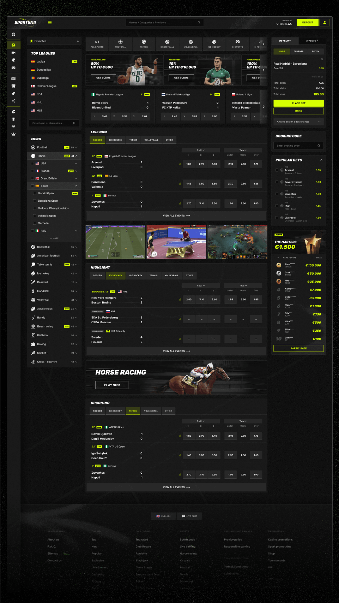Click the user profile icon button
This screenshot has width=339, height=603.
pos(325,23)
